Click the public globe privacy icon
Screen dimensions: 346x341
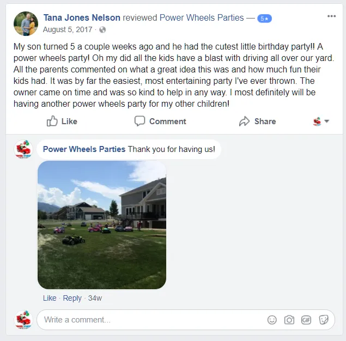[102, 29]
